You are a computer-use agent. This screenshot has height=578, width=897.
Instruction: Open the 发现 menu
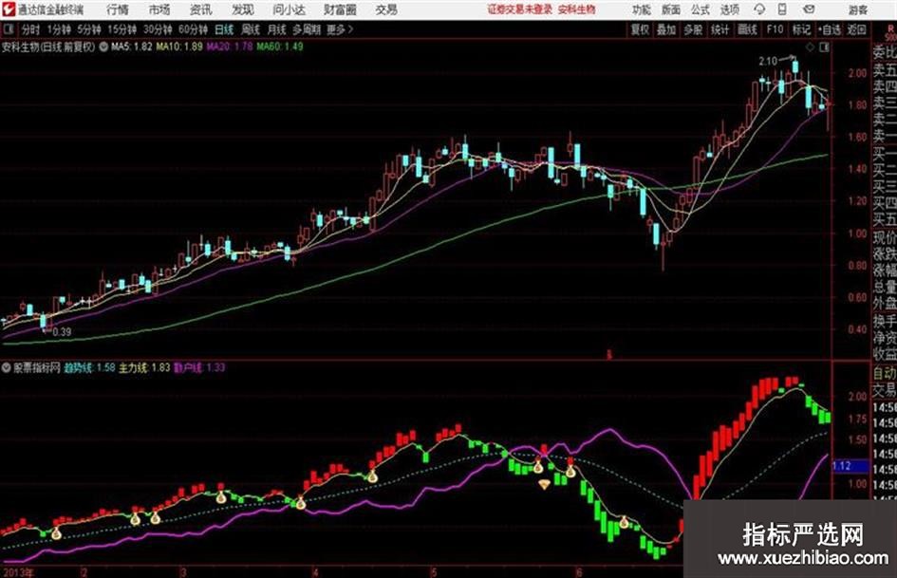click(x=243, y=9)
